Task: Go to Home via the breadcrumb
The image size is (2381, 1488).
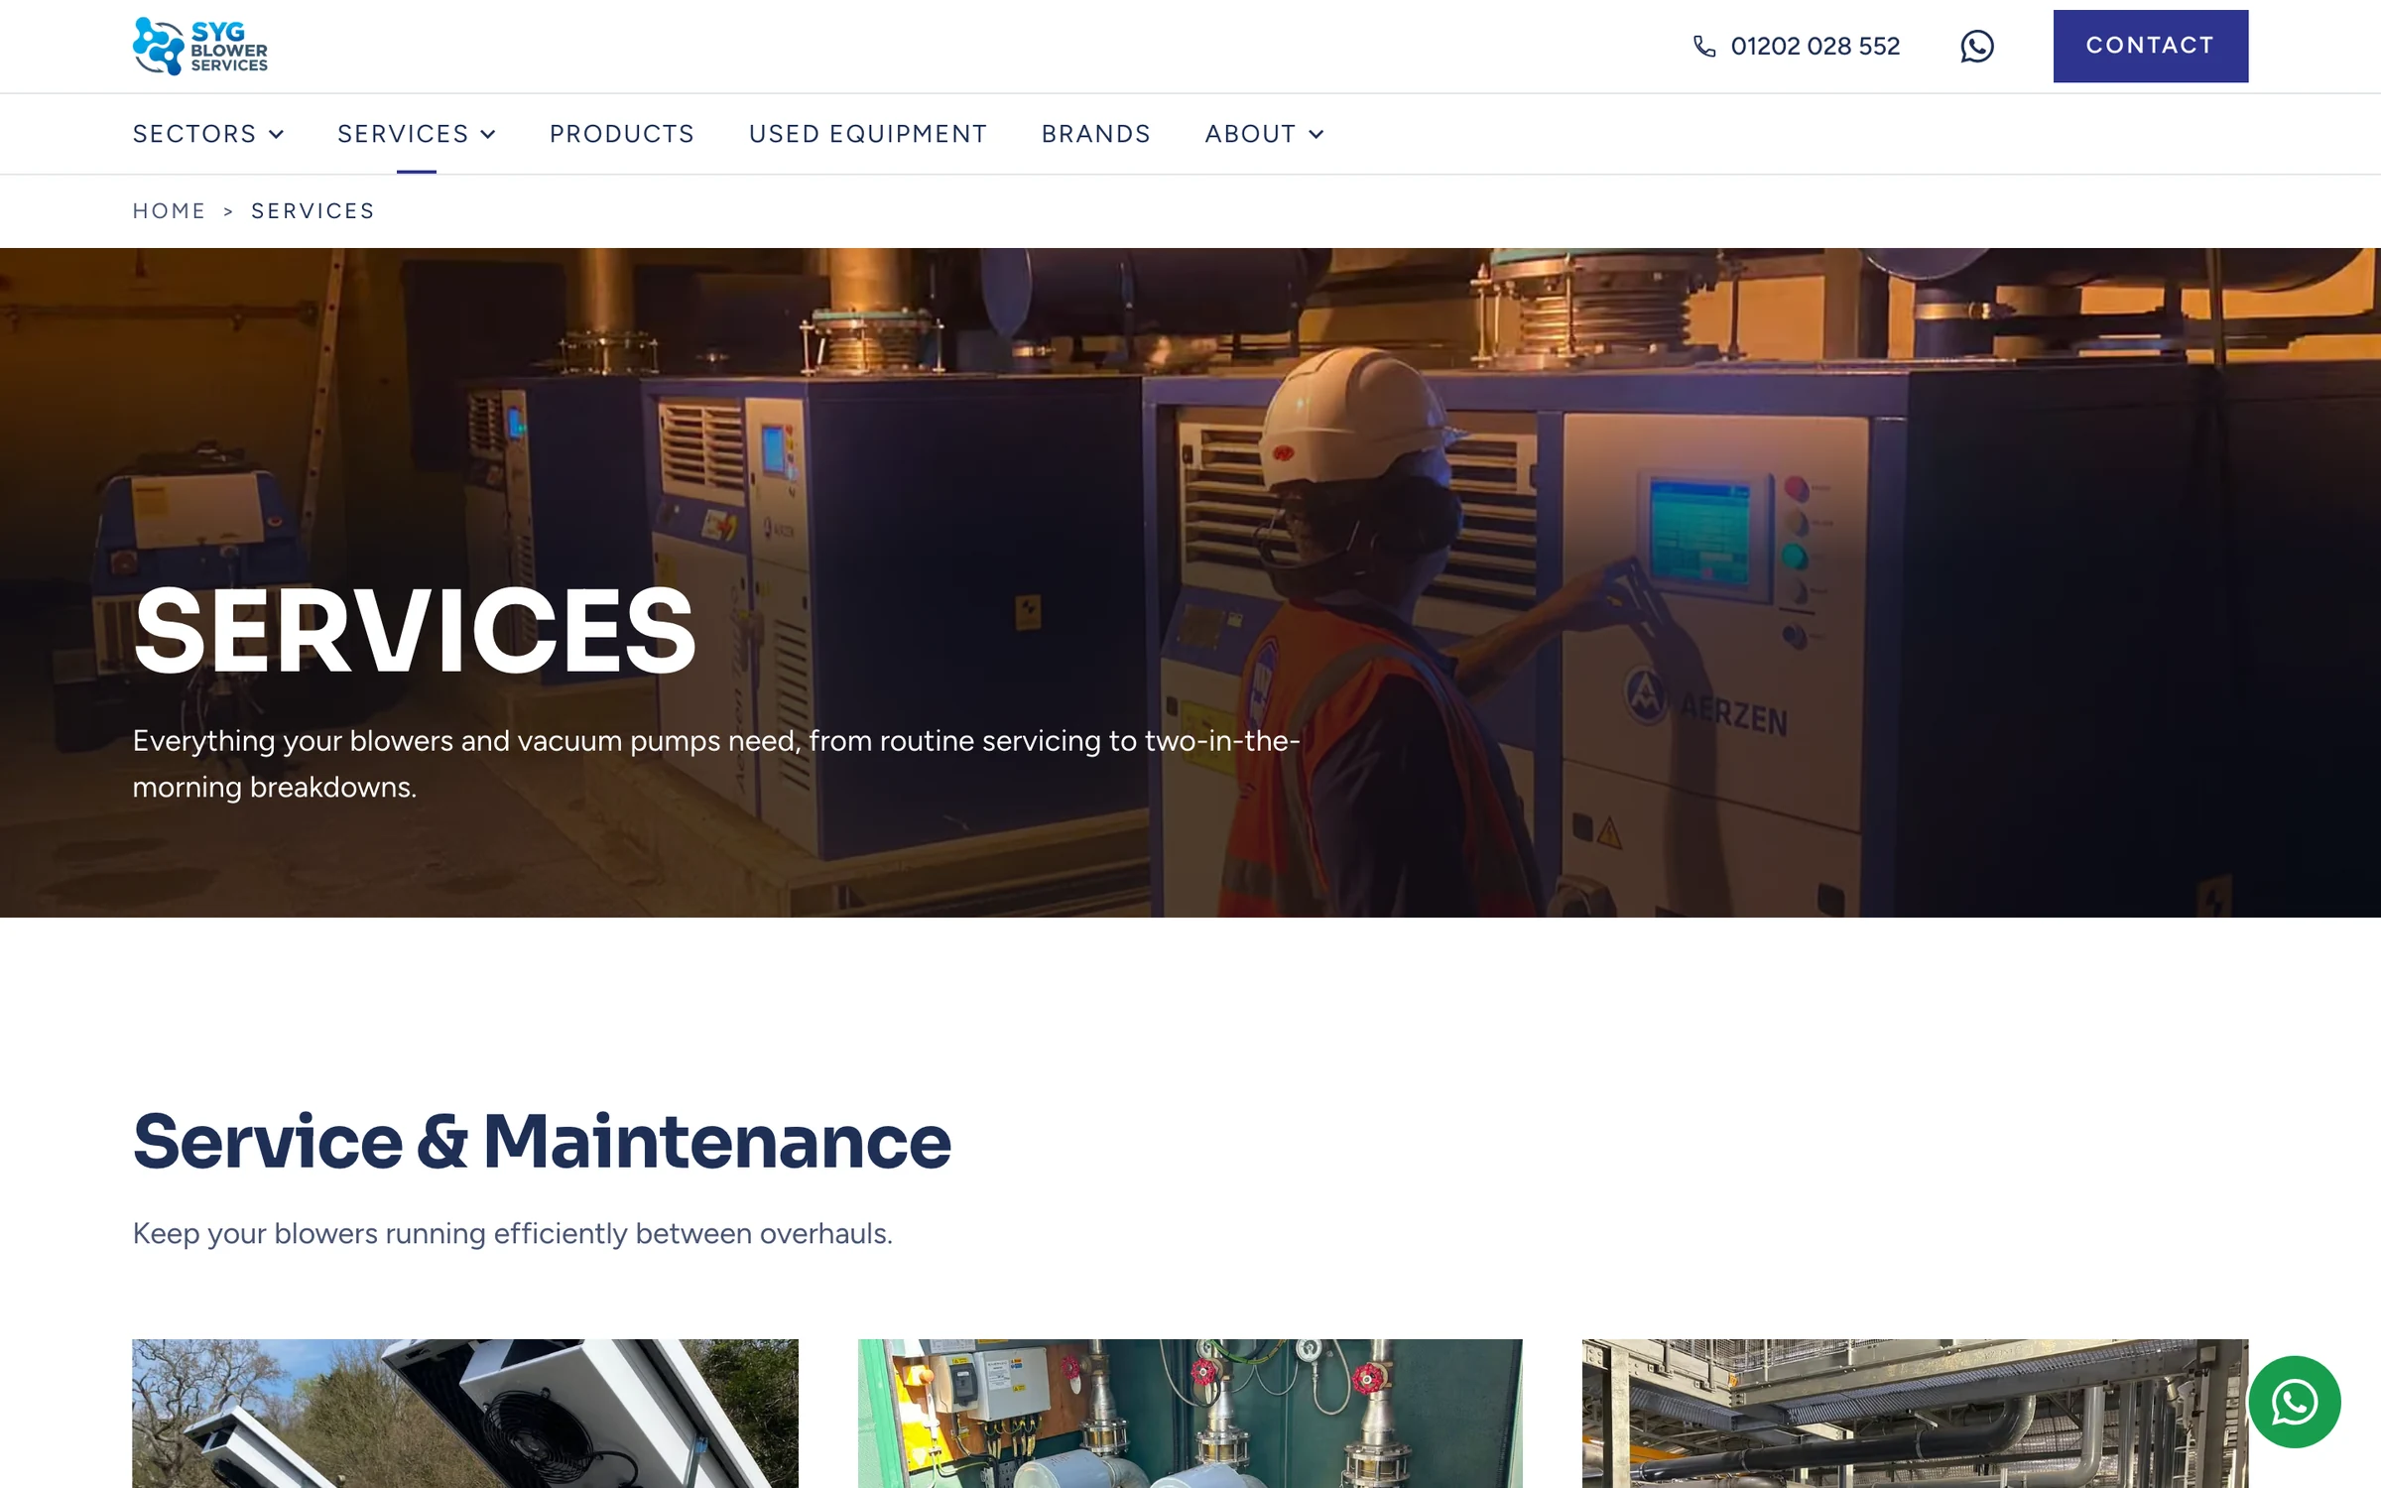Action: tap(169, 211)
